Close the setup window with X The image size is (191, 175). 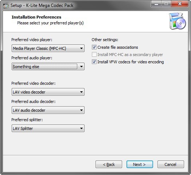coord(180,4)
